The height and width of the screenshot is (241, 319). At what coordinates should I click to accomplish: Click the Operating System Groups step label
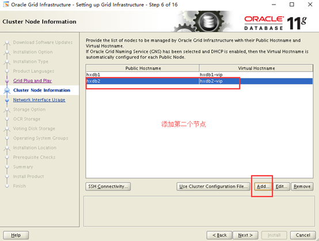[40, 138]
